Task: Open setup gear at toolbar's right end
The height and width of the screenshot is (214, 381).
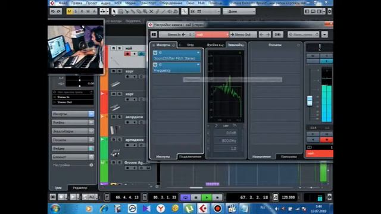Action: pyautogui.click(x=329, y=11)
